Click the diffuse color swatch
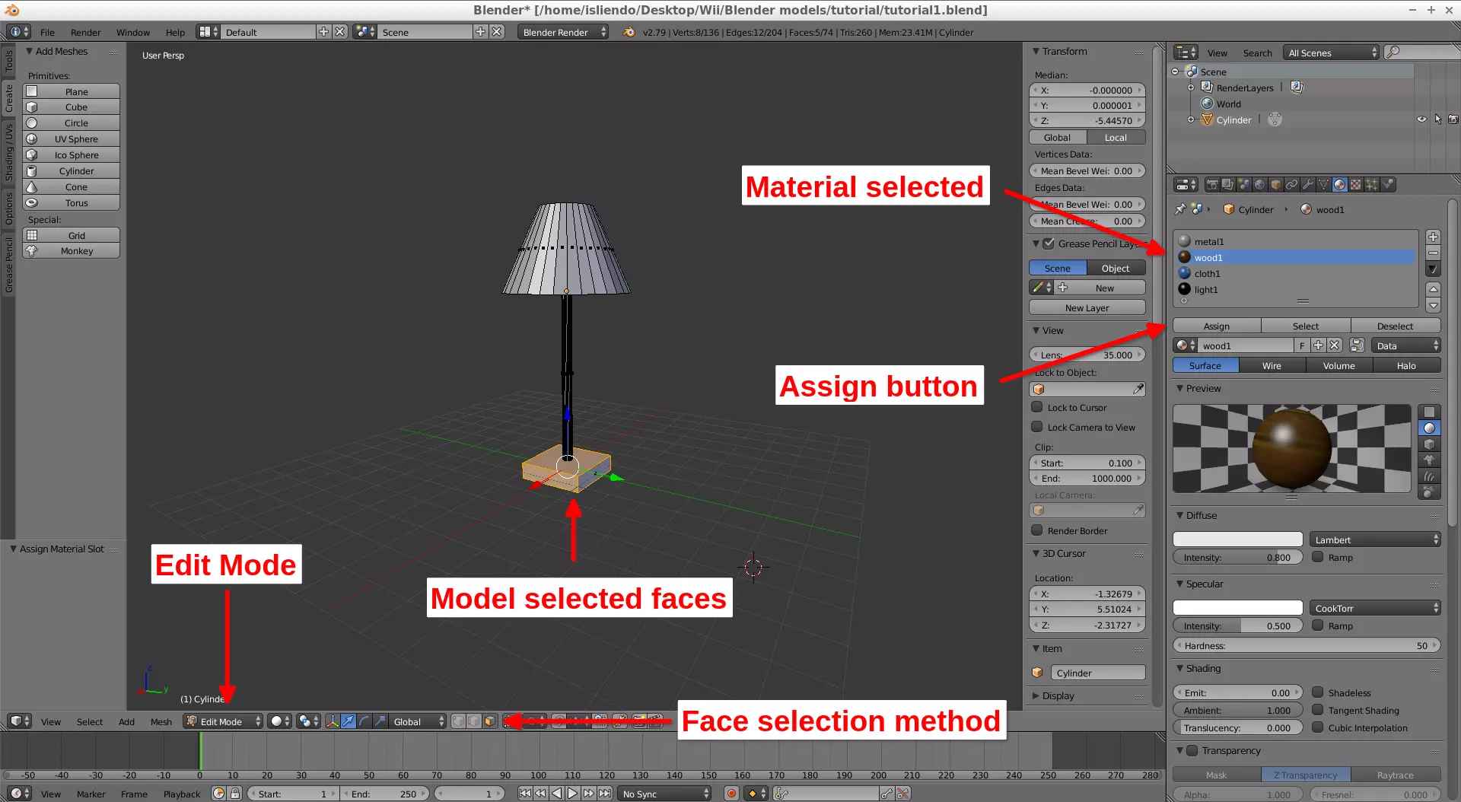Image resolution: width=1461 pixels, height=802 pixels. (x=1238, y=539)
